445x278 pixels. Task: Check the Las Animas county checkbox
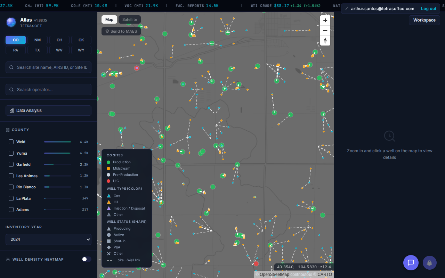11,176
